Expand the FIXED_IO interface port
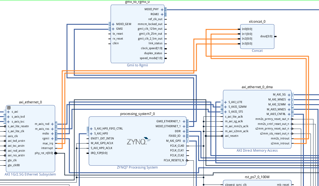 click(x=184, y=136)
